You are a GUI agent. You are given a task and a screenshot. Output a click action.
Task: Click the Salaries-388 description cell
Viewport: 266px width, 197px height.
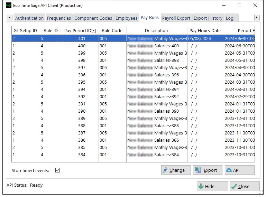click(157, 125)
